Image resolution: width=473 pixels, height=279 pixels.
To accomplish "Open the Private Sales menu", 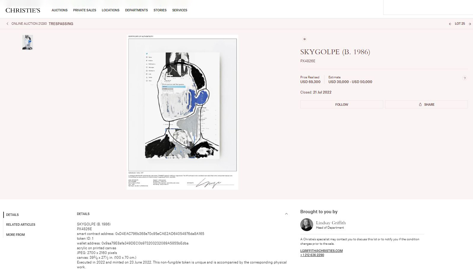I will [85, 10].
